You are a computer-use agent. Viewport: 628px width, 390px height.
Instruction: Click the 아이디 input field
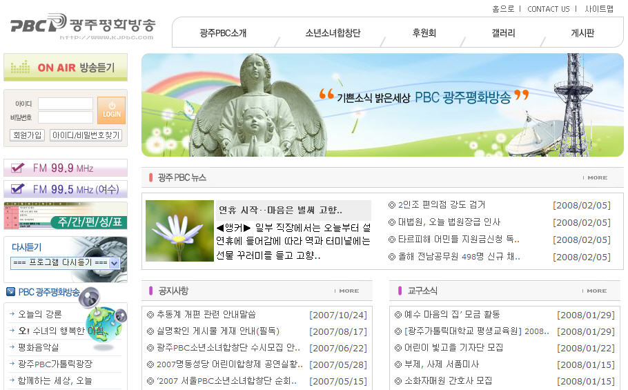point(66,104)
